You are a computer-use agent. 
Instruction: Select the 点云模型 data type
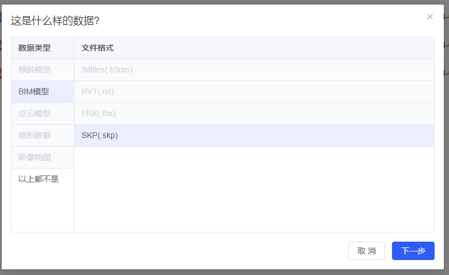pos(35,113)
